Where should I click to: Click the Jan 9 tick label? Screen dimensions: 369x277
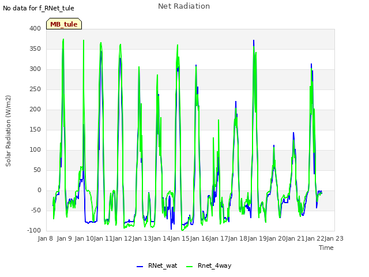coord(65,238)
